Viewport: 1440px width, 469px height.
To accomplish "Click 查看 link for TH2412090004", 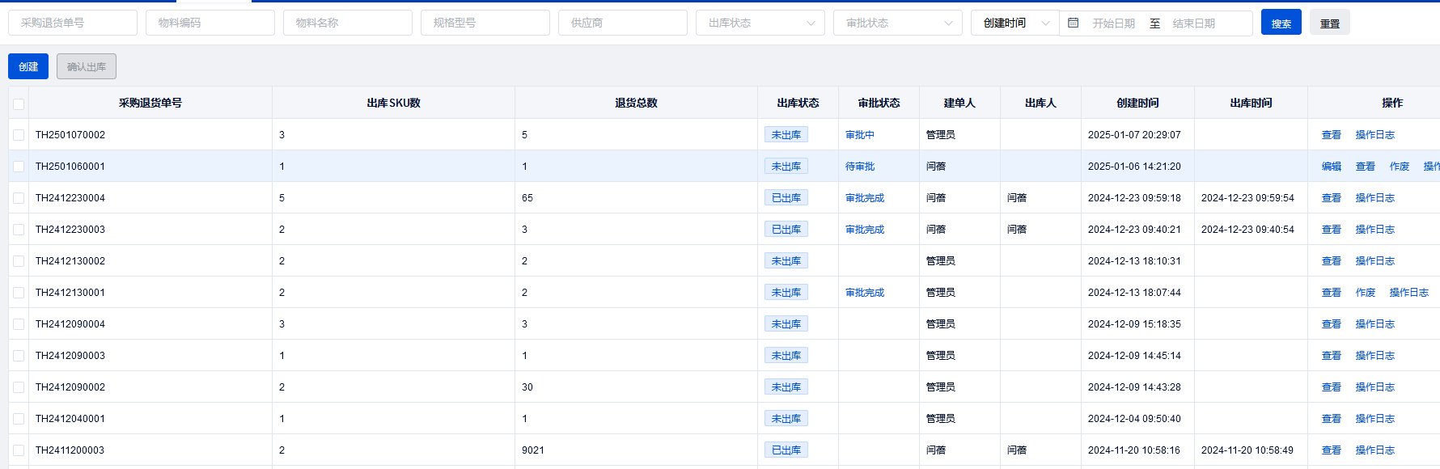I will coord(1331,324).
